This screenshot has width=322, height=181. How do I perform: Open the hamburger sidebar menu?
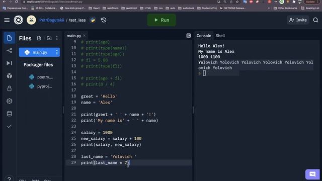[x=7, y=20]
